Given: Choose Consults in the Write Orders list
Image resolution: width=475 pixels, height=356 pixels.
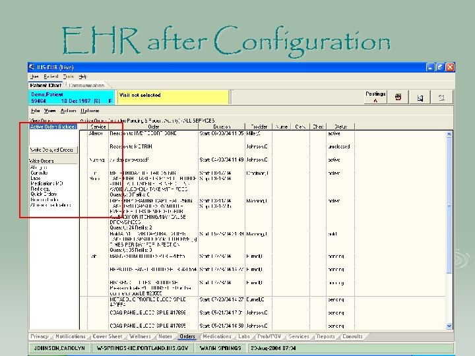Looking at the screenshot, I should [x=39, y=173].
